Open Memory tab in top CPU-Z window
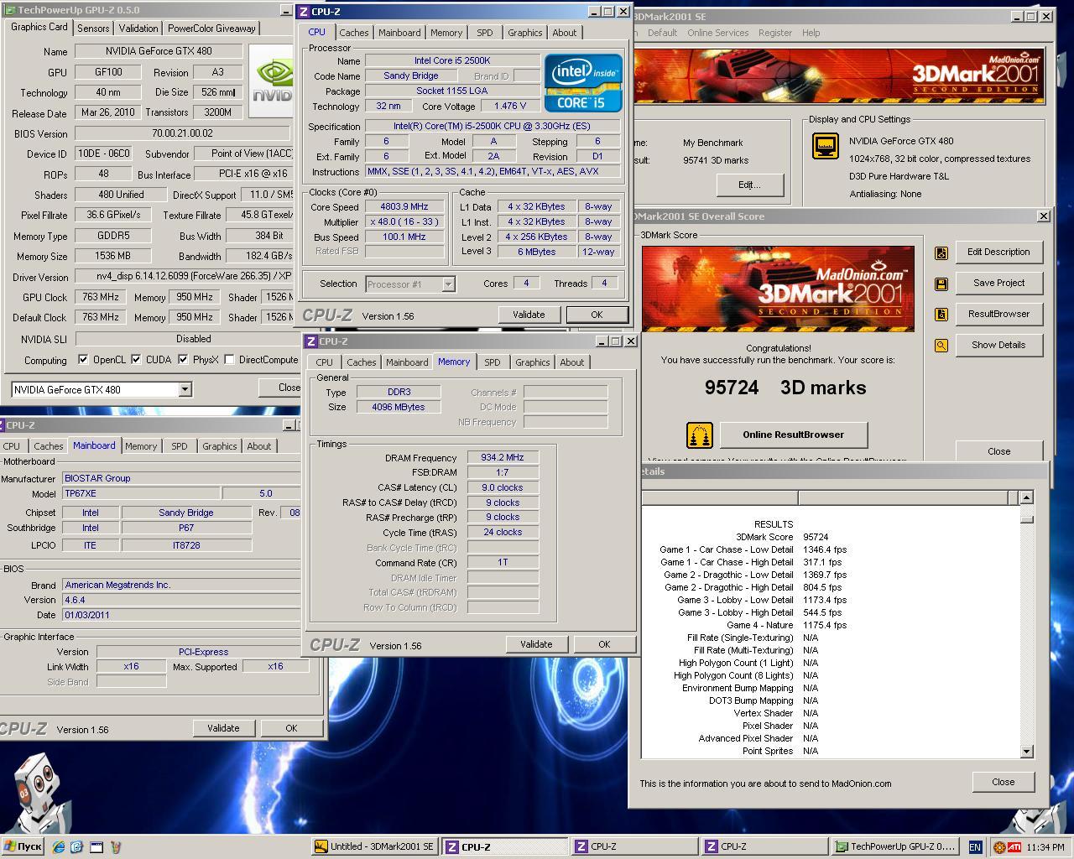1074x859 pixels. pyautogui.click(x=446, y=33)
